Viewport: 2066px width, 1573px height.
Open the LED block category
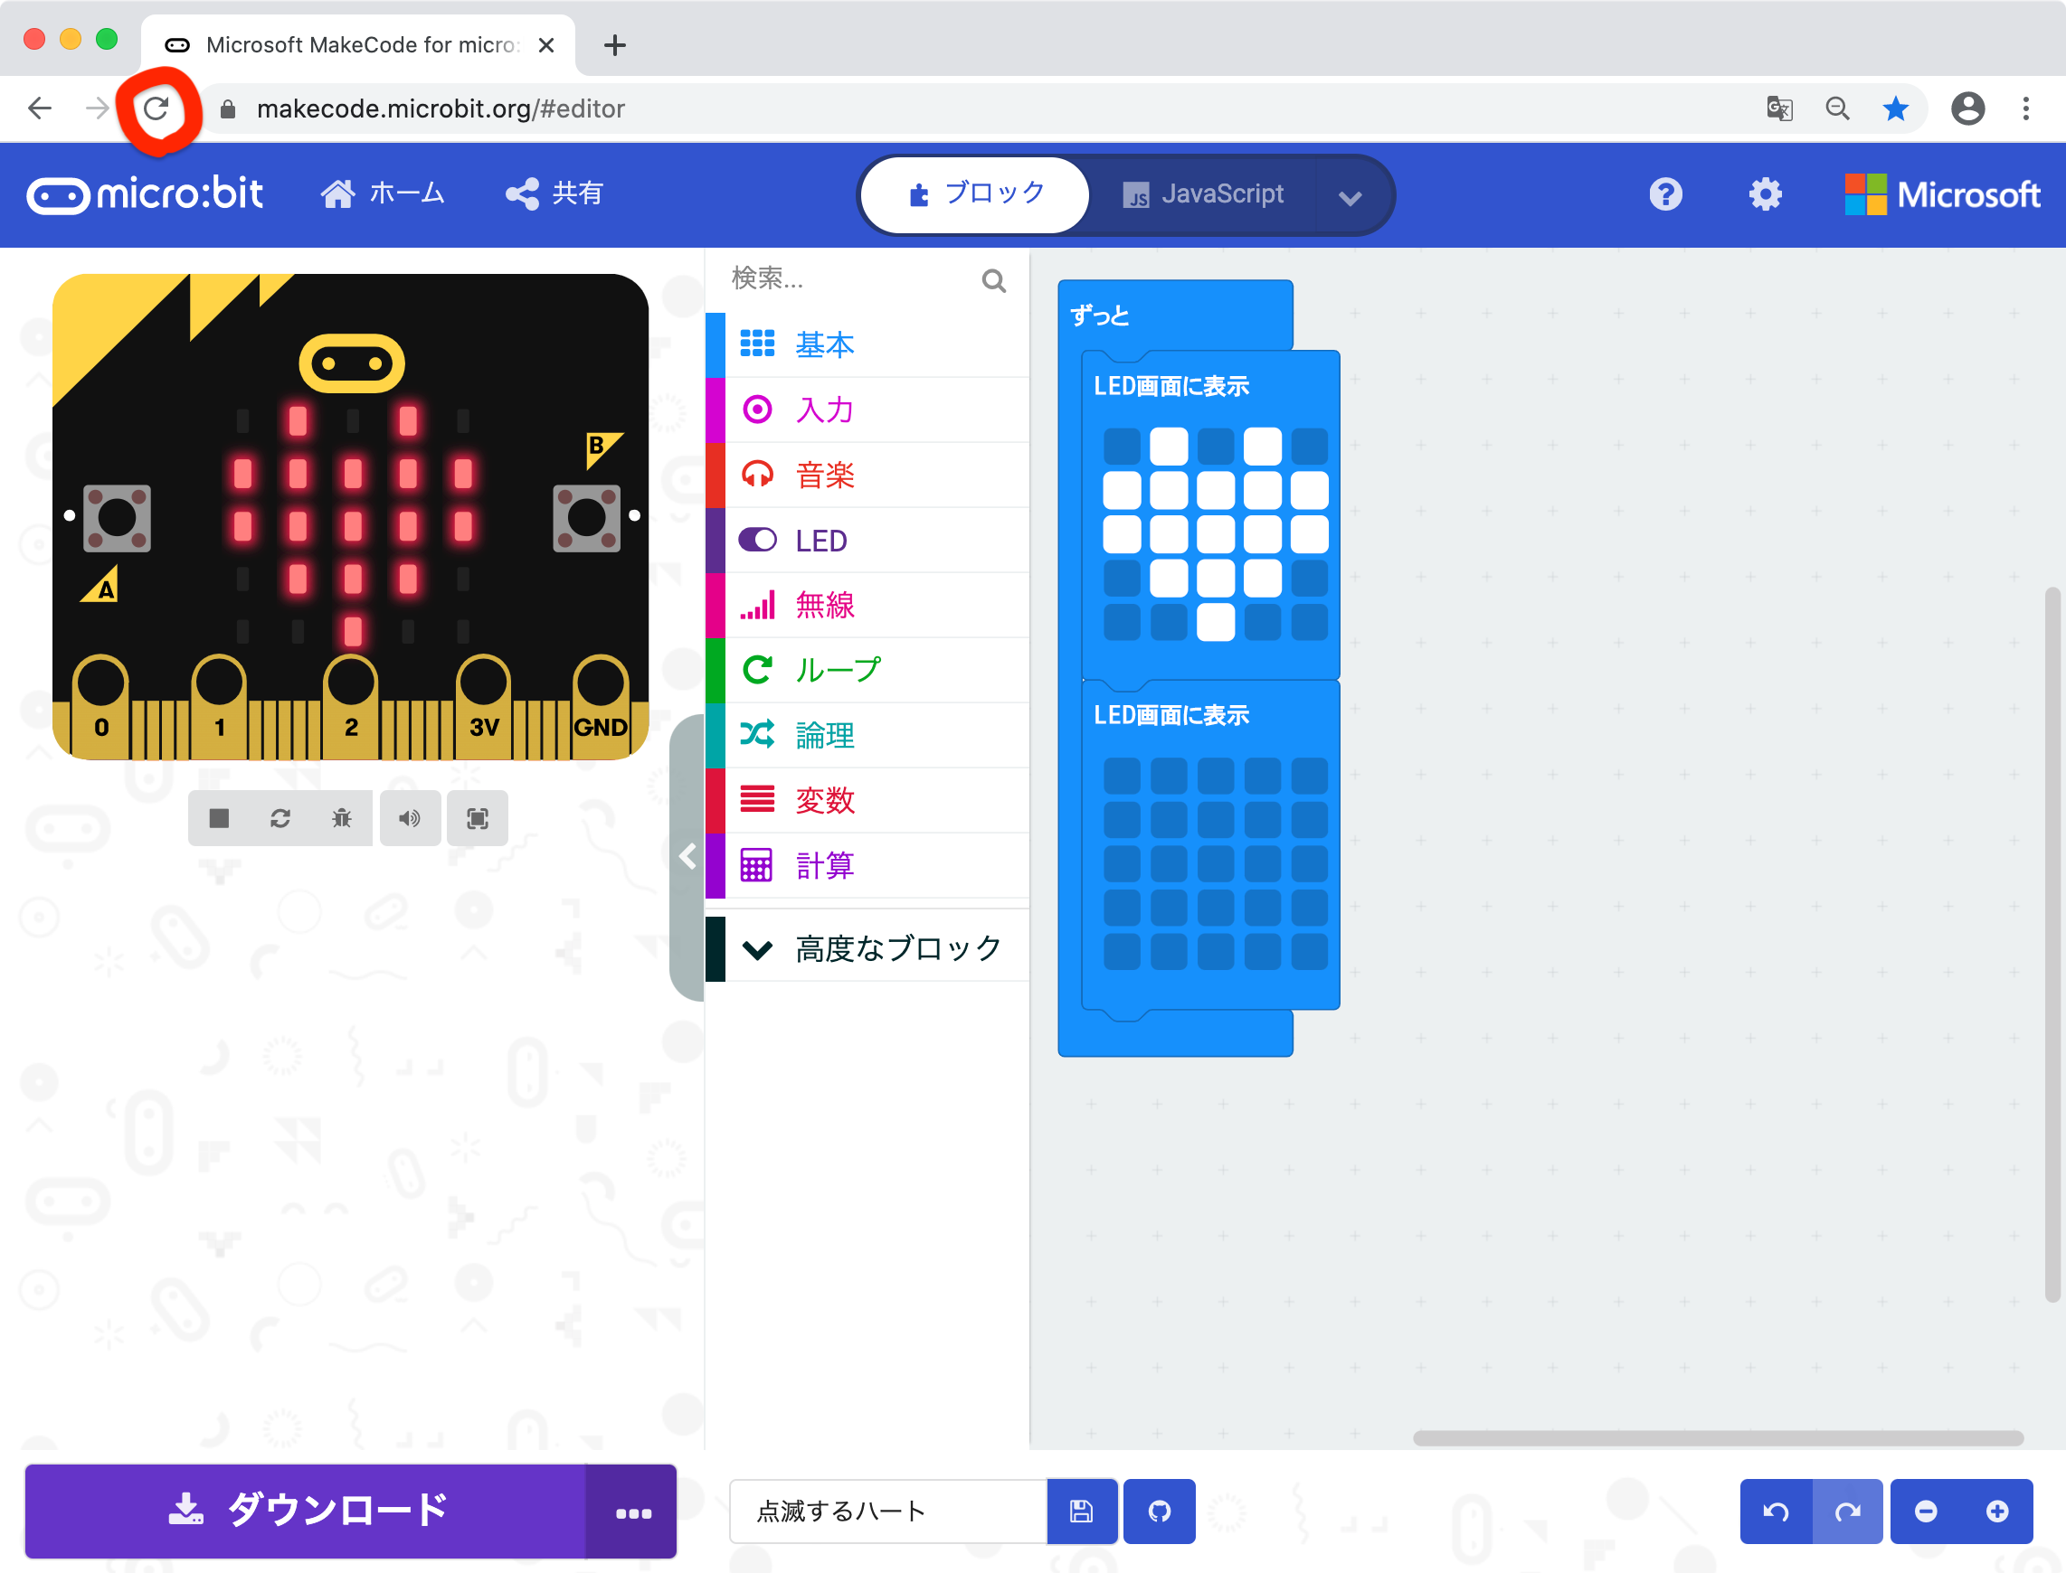[820, 540]
